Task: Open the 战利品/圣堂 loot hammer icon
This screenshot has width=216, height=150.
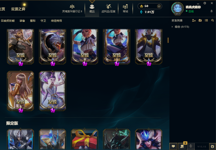Action: click(x=109, y=6)
